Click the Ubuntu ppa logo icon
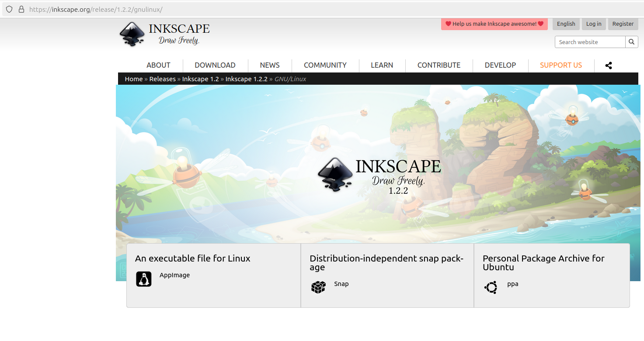644x341 pixels. [x=491, y=287]
